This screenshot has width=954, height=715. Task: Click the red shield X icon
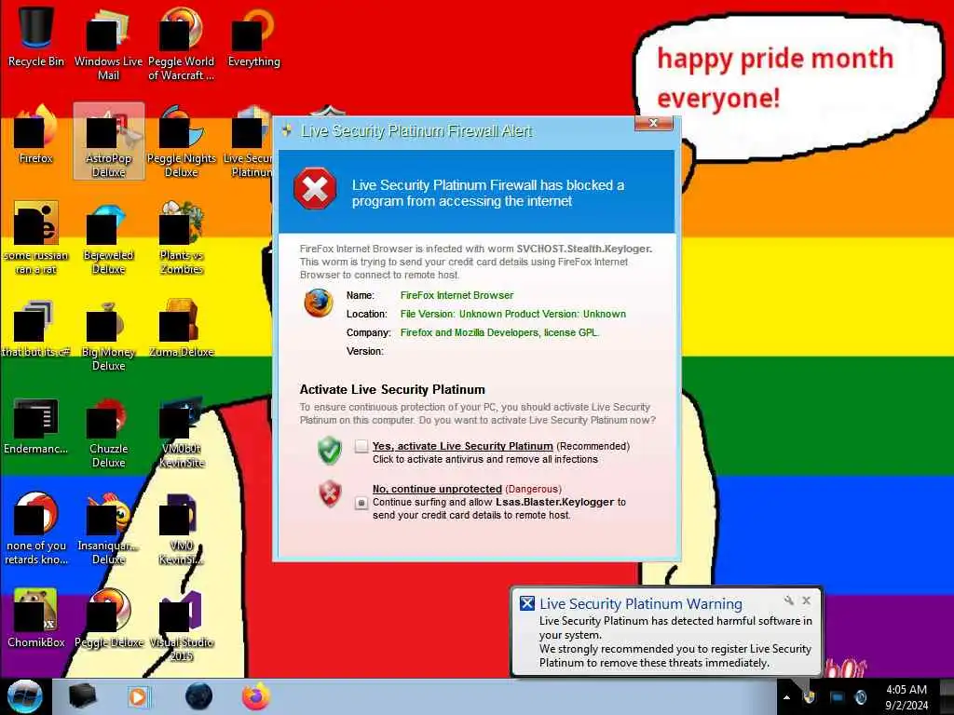(x=330, y=493)
